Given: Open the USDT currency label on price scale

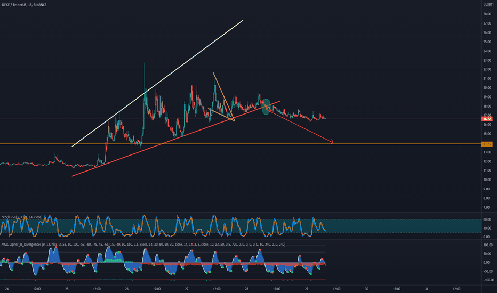Looking at the screenshot, I should [x=488, y=5].
